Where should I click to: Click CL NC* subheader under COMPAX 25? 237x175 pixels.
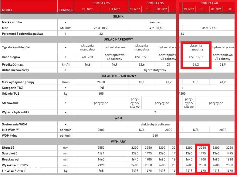(87, 9)
